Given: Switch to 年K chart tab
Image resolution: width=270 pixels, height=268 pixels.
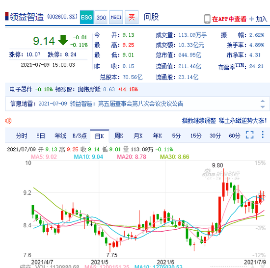Looking at the screenshot, I should [x=158, y=135].
